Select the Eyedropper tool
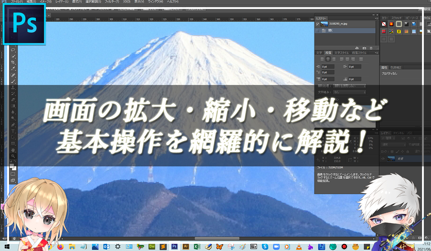Viewport: 431px width, 251px height. (13, 68)
